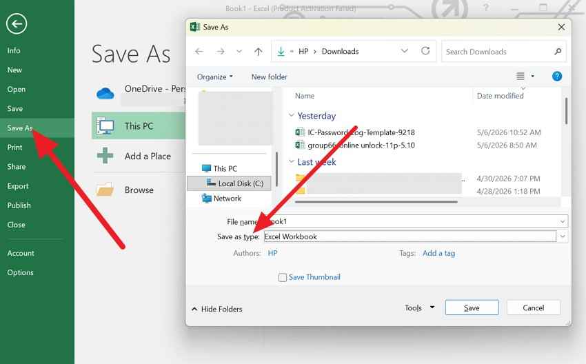This screenshot has height=364, width=586.
Task: Open Account settings page
Action: tap(21, 253)
